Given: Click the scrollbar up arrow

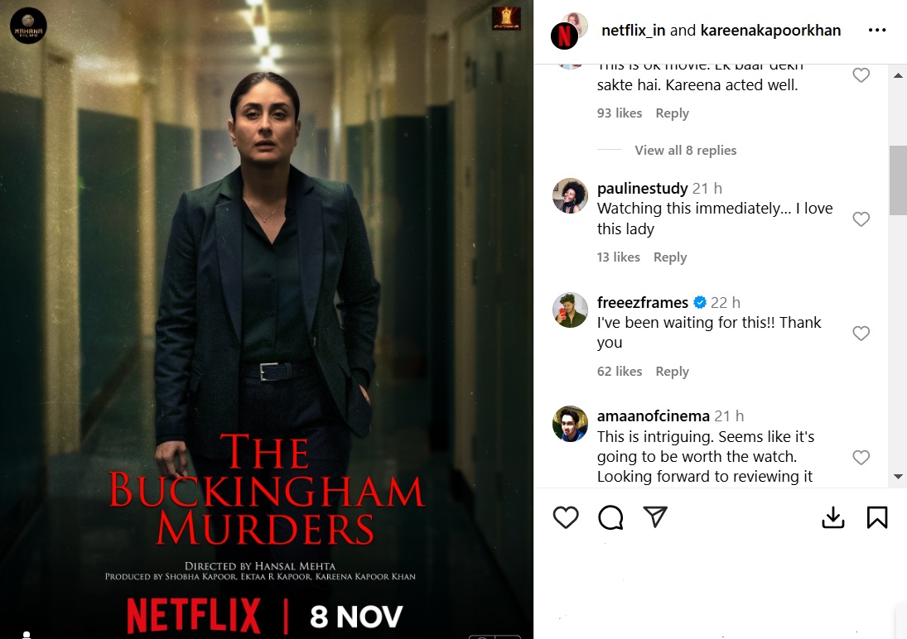Looking at the screenshot, I should tap(898, 75).
